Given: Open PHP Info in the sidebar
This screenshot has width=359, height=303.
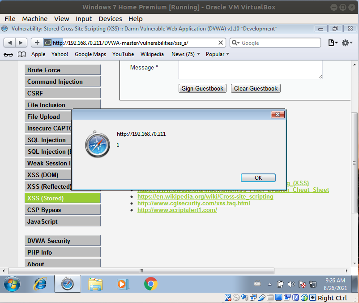Looking at the screenshot, I should coord(63,252).
